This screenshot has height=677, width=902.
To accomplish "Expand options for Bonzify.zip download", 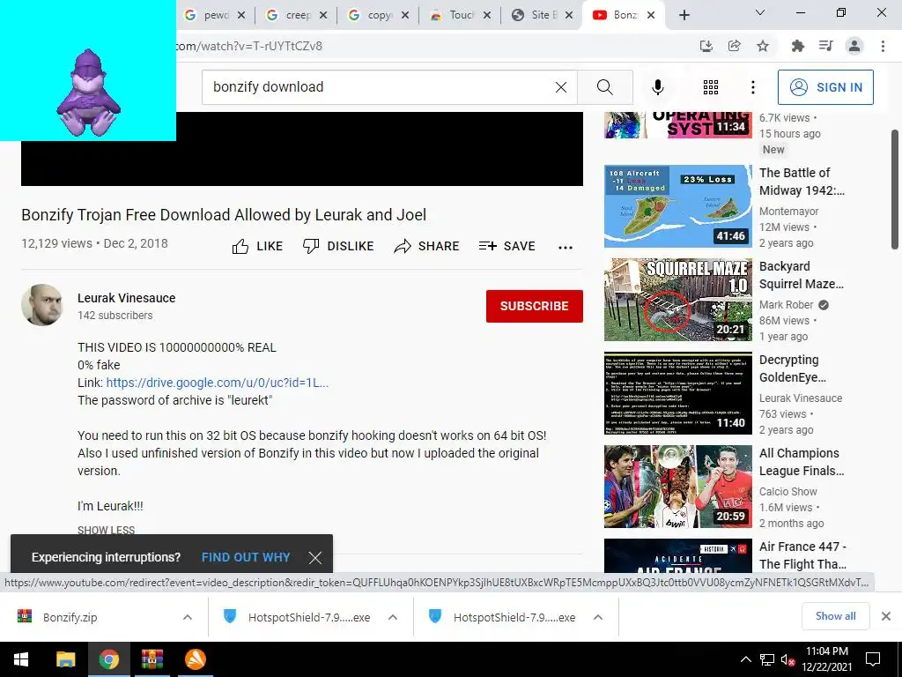I will pyautogui.click(x=187, y=617).
